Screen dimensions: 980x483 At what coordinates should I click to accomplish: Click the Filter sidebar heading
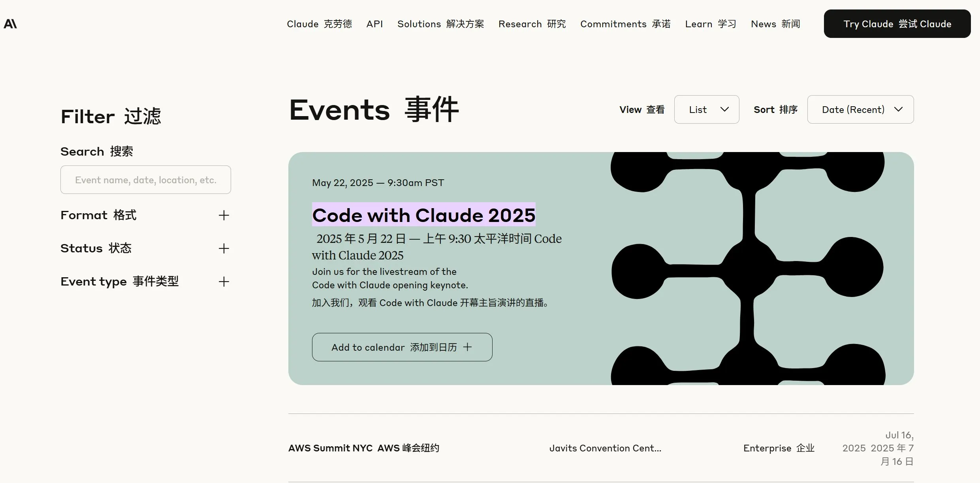[x=111, y=117]
